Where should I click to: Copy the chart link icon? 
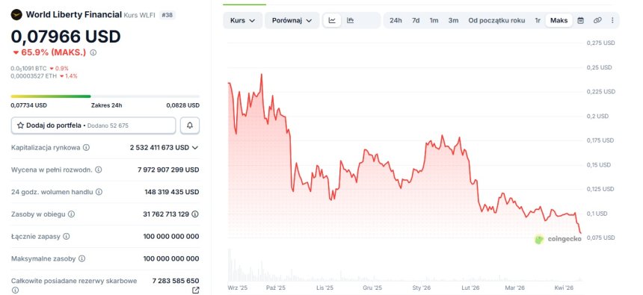click(597, 20)
